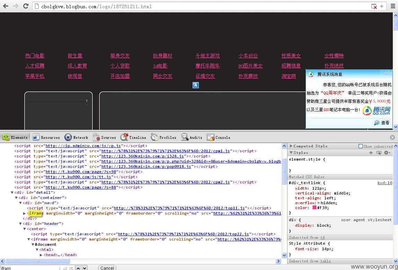Click the plus icon in address bar
The width and height of the screenshot is (398, 270).
pyautogui.click(x=382, y=6)
